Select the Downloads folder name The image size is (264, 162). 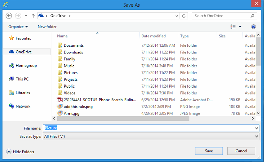pos(73,52)
